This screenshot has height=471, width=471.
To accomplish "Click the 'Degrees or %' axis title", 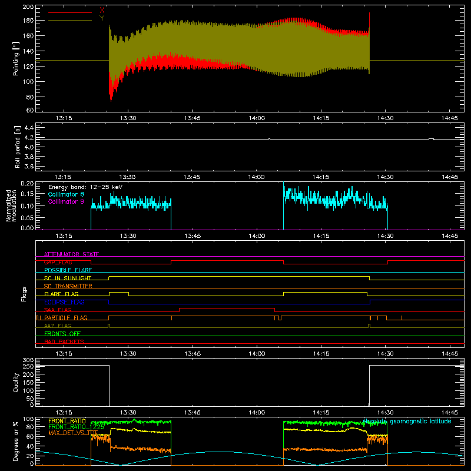I will coord(16,441).
